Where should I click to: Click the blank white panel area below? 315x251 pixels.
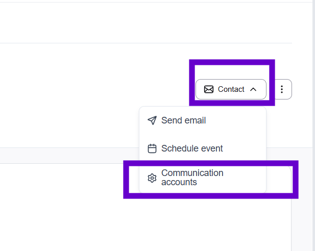click(66, 209)
